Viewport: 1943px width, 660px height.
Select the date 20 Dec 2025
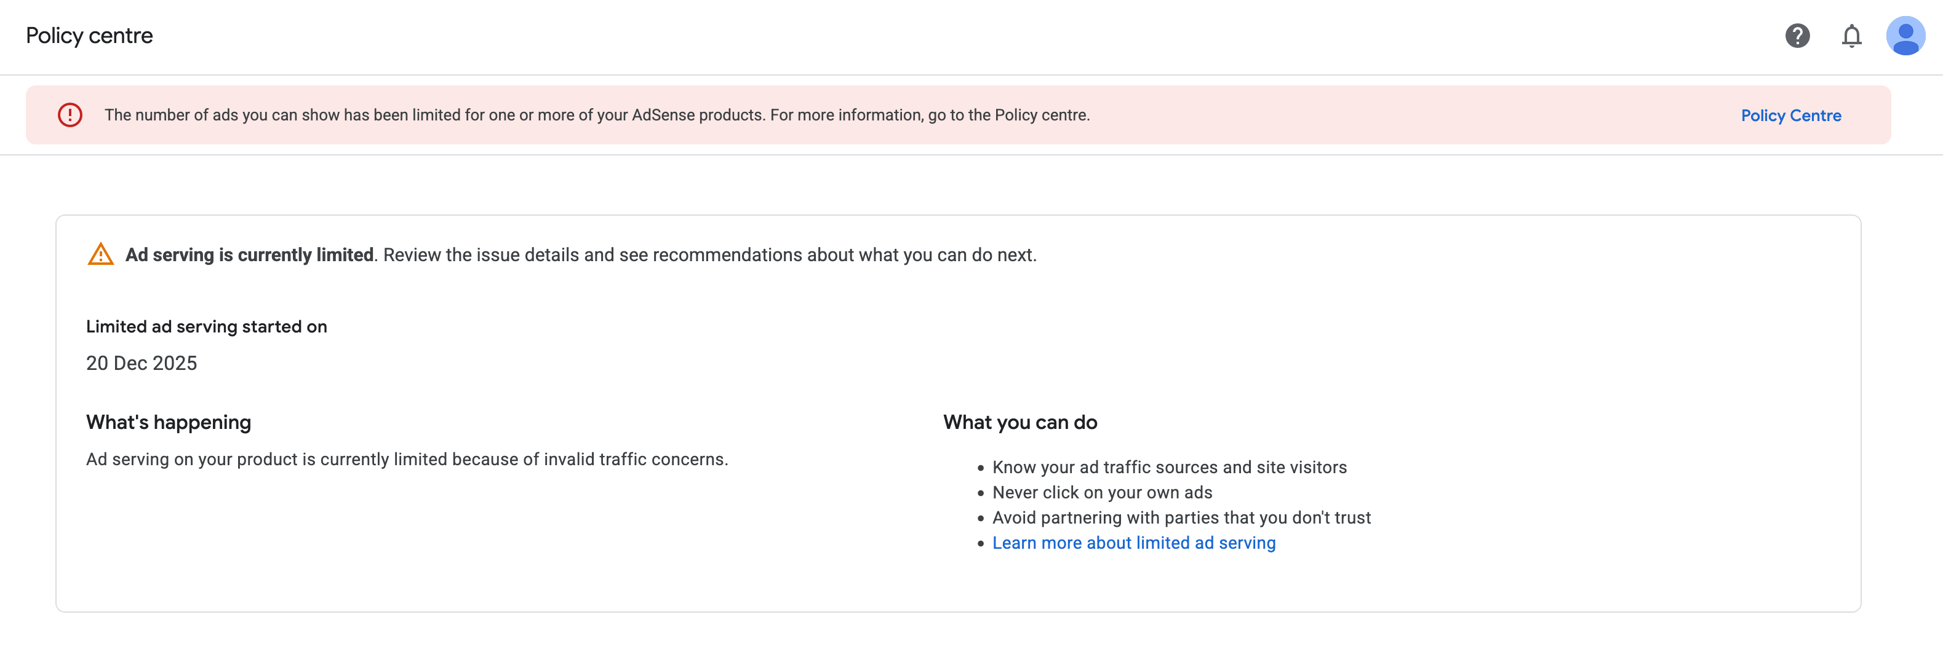pyautogui.click(x=141, y=363)
